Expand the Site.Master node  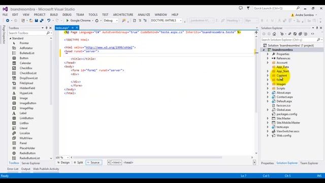(268, 118)
